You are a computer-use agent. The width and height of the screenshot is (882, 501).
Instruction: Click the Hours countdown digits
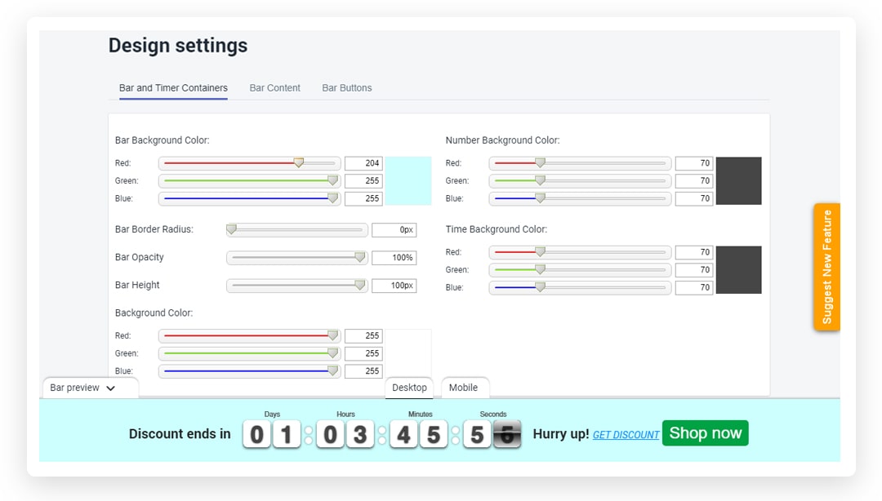tap(345, 434)
